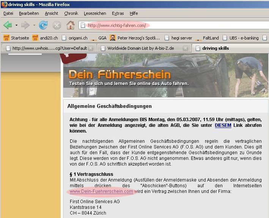
Task: Open the Chronik menu
Action: click(71, 13)
